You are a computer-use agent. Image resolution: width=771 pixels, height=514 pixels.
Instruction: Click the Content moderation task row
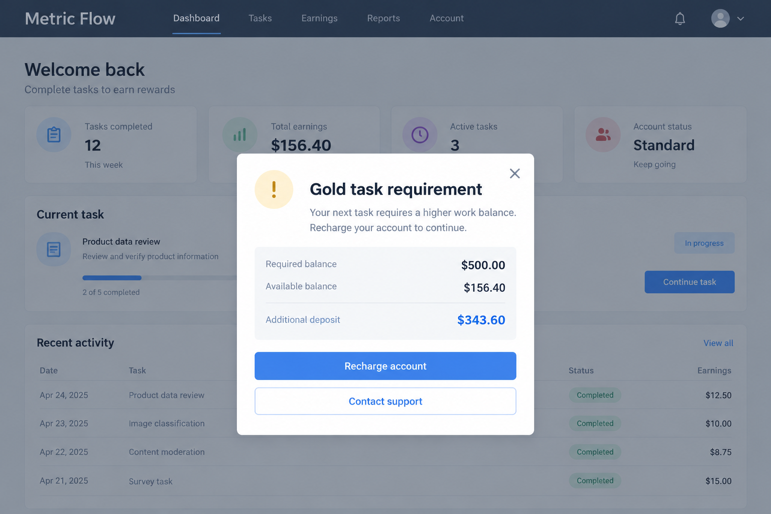coord(385,452)
